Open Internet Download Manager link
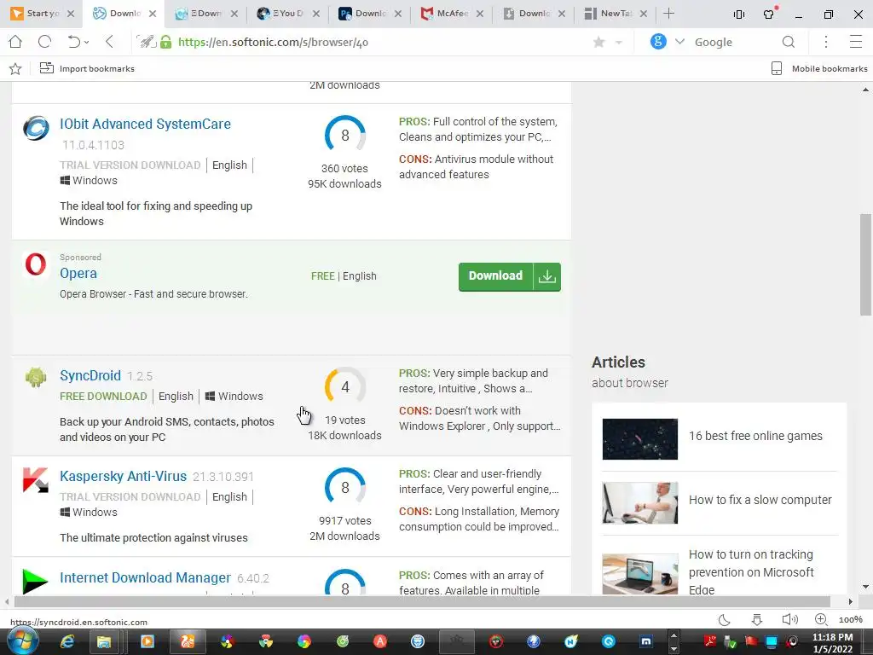The height and width of the screenshot is (655, 873). (x=145, y=577)
